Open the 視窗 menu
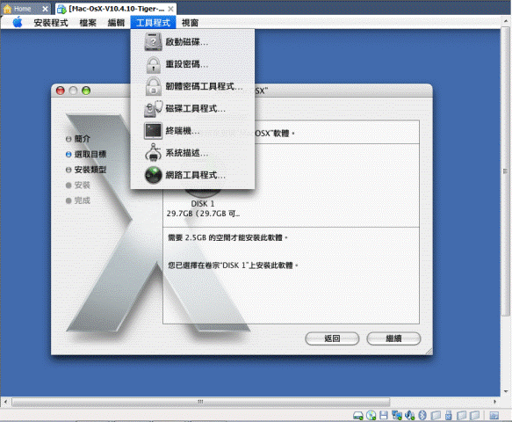This screenshot has height=422, width=512. coord(190,23)
